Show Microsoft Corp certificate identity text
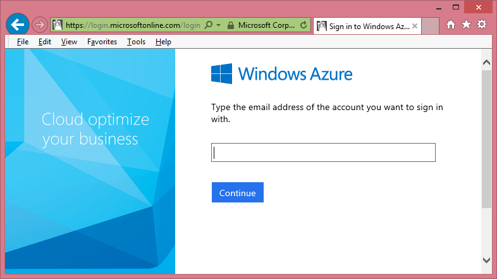Image resolution: width=497 pixels, height=279 pixels. (x=266, y=25)
